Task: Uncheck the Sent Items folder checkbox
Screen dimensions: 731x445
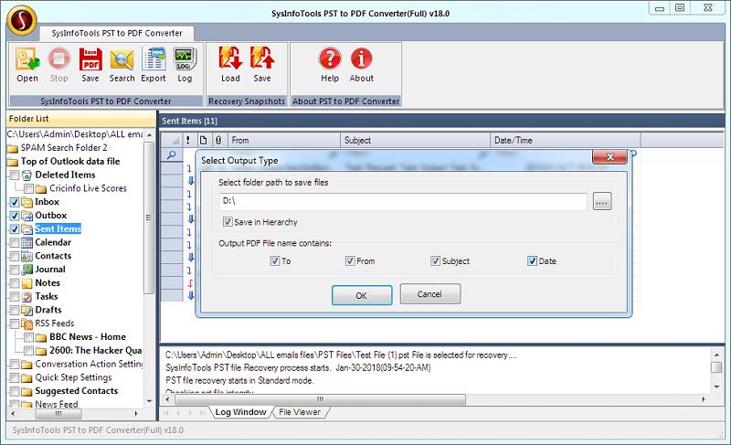Action: point(15,229)
